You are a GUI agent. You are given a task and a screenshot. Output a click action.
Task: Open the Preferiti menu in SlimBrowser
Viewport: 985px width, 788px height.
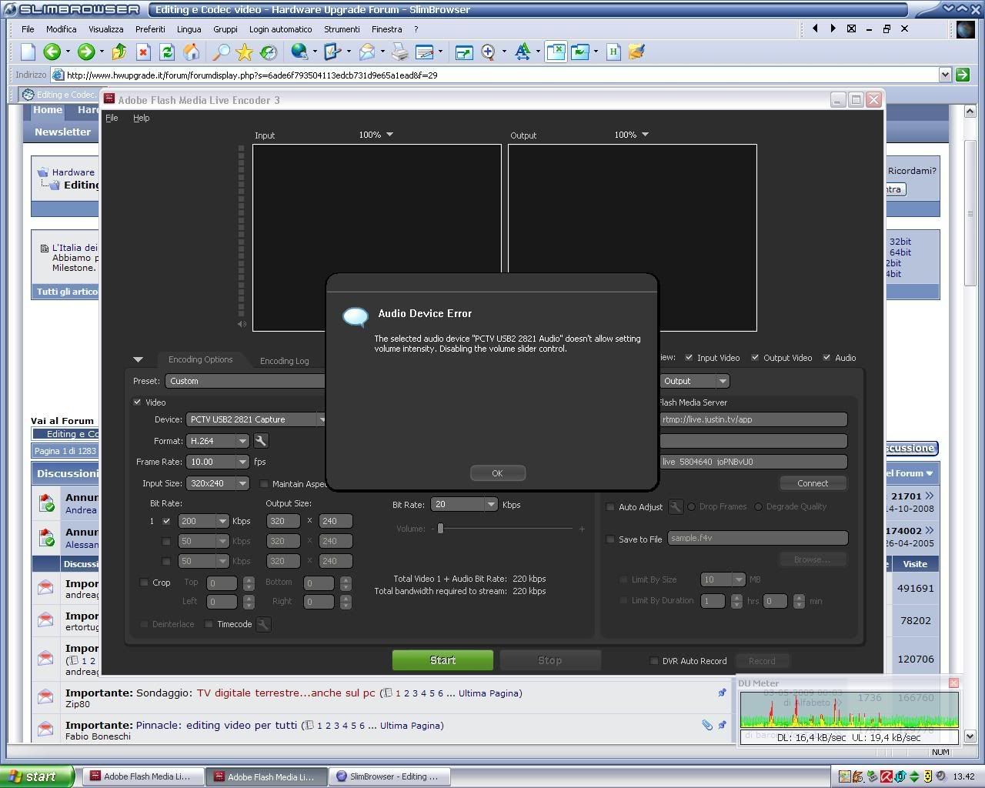coord(150,29)
